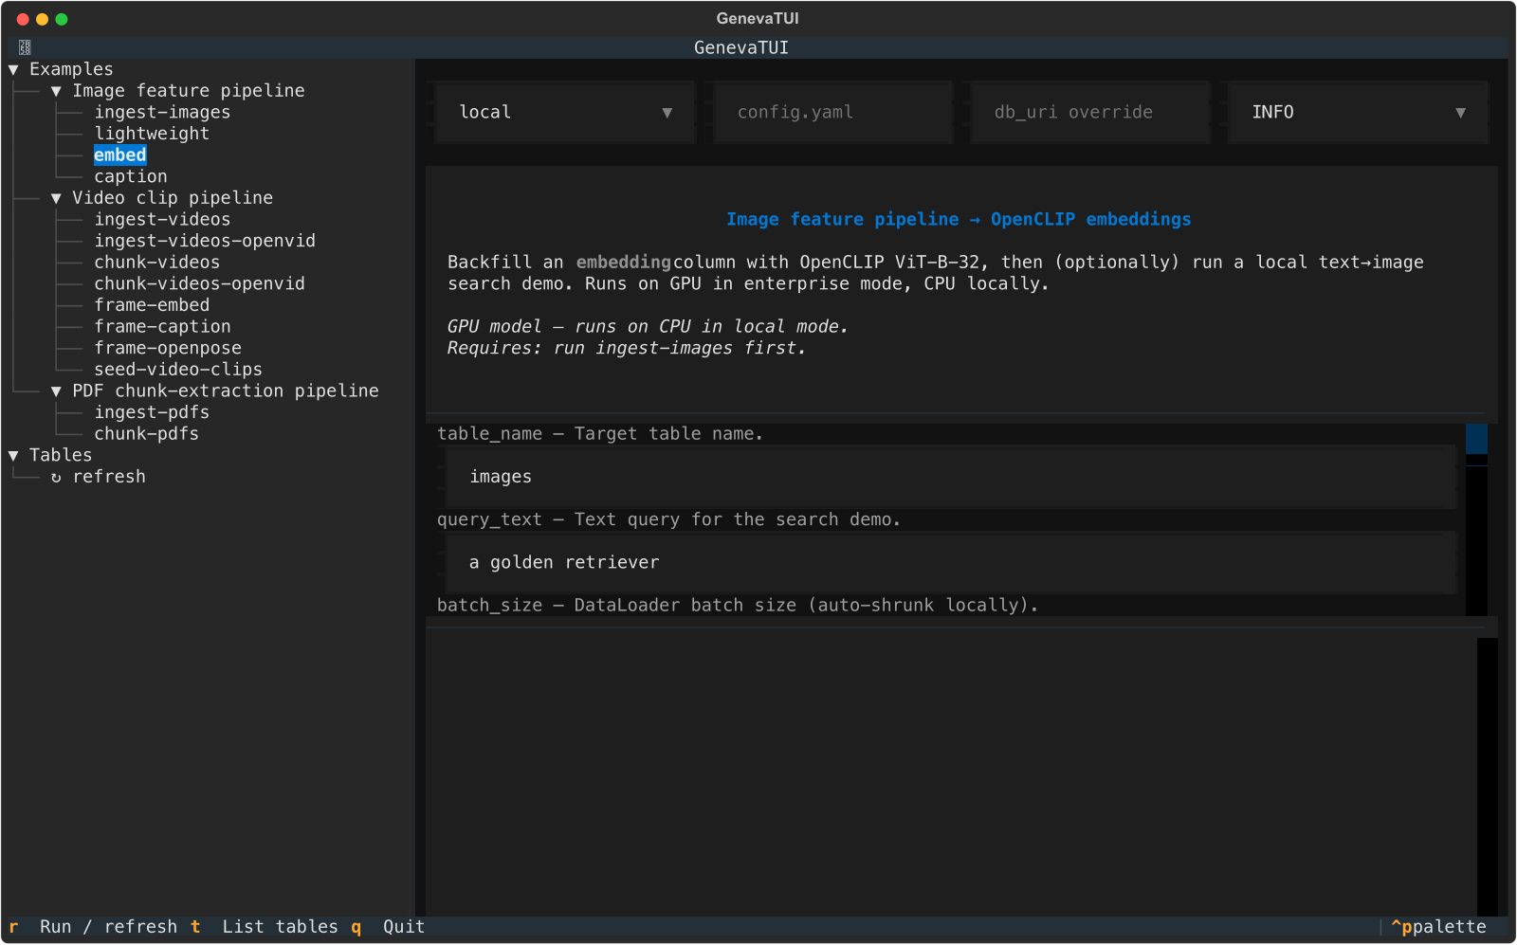This screenshot has width=1517, height=945.
Task: Click the query_text field with golden retriever
Action: pyautogui.click(x=950, y=563)
